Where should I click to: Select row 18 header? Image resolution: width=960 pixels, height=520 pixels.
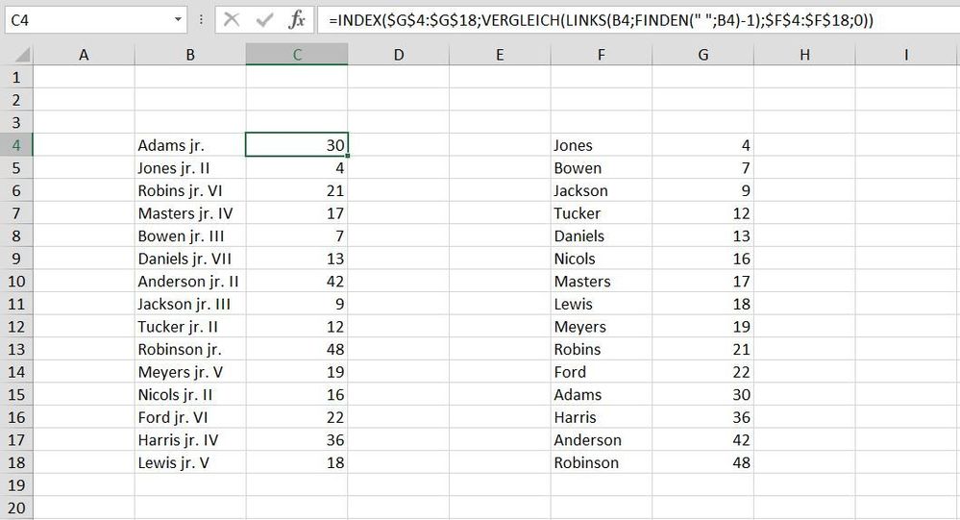(16, 462)
